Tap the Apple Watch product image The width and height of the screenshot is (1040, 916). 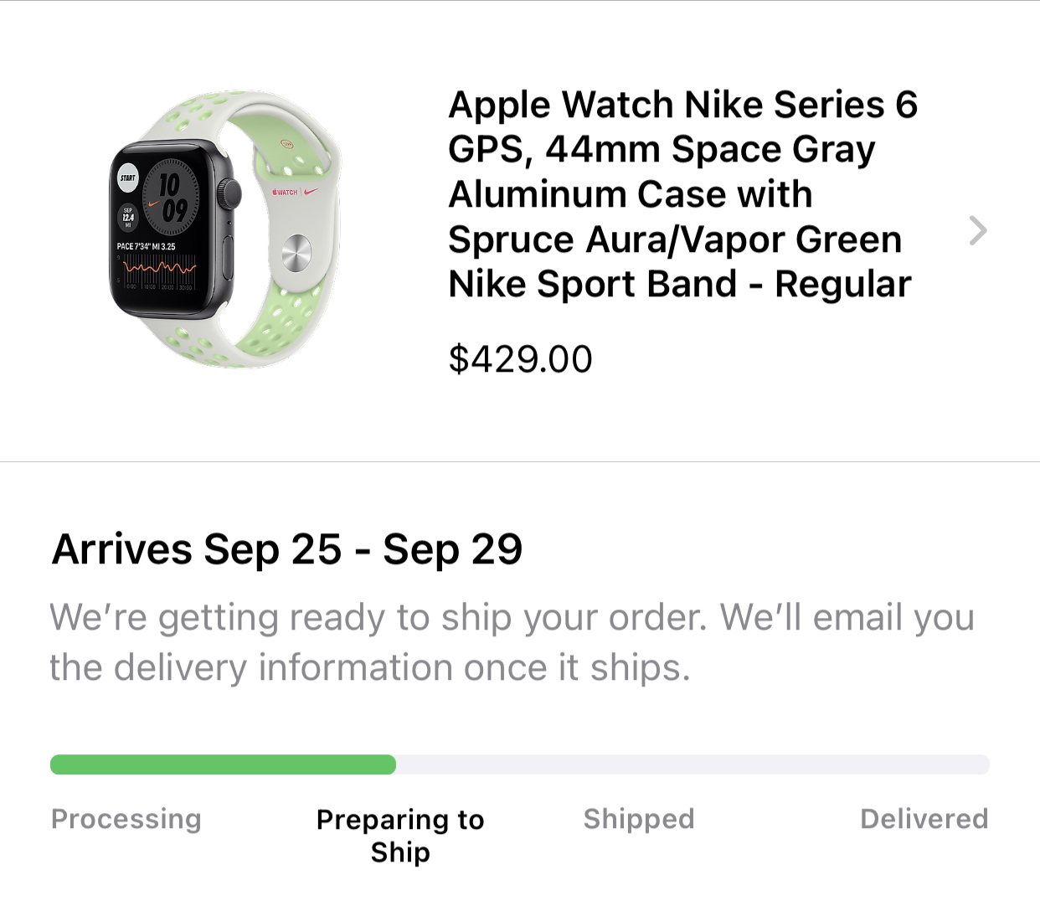click(x=225, y=229)
